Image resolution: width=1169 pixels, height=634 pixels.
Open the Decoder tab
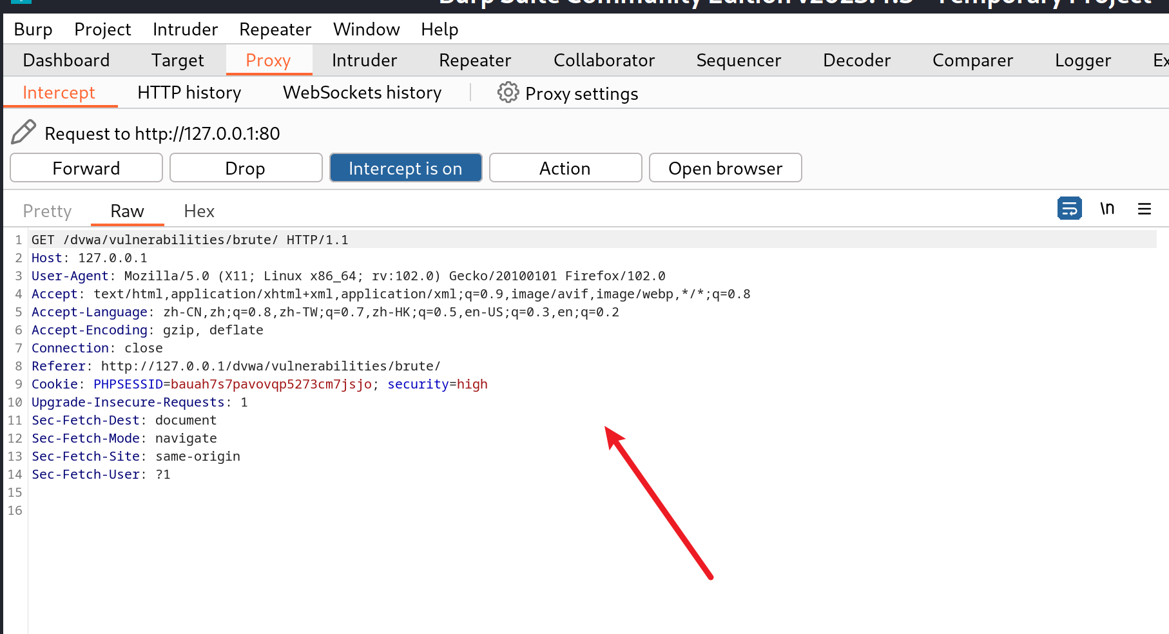856,60
